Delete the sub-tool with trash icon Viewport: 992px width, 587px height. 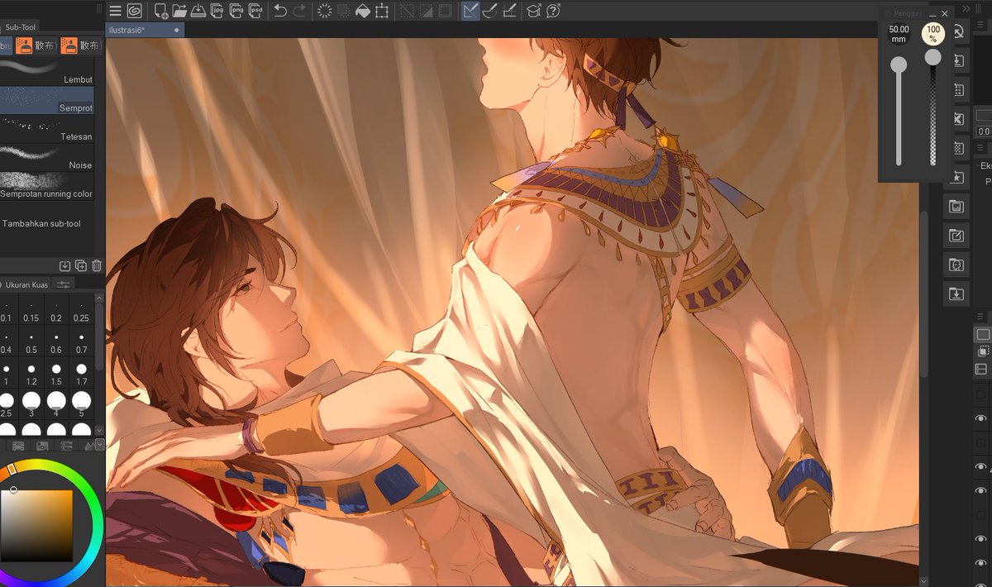pyautogui.click(x=97, y=265)
